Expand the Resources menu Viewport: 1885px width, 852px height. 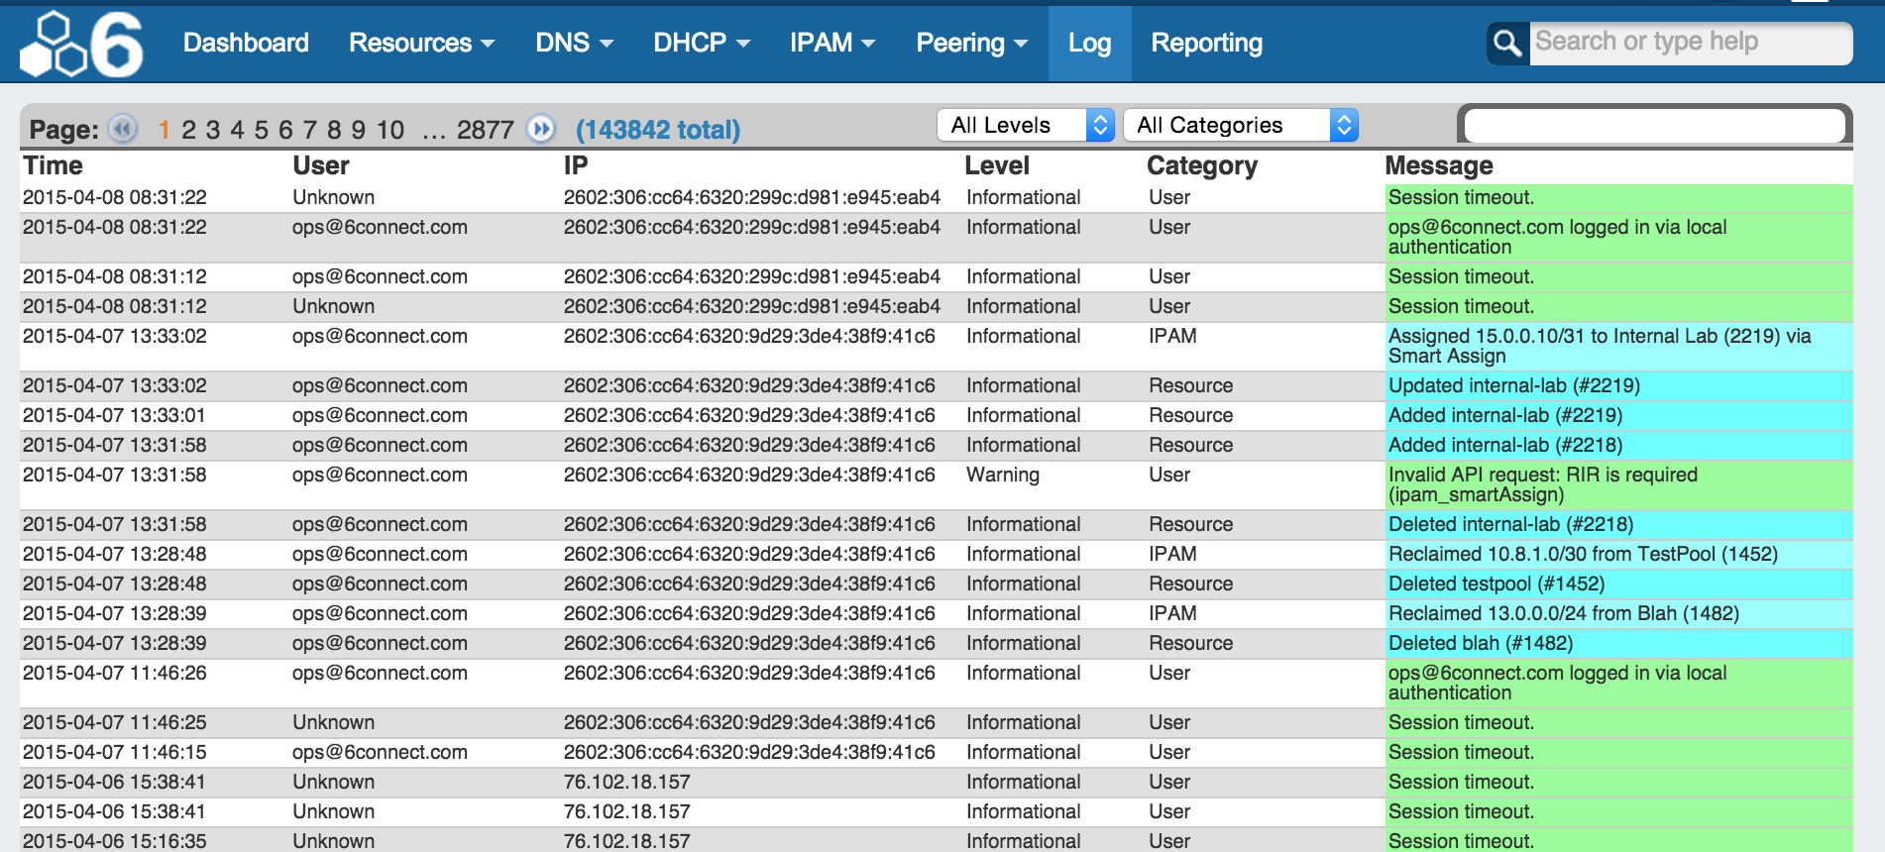421,43
